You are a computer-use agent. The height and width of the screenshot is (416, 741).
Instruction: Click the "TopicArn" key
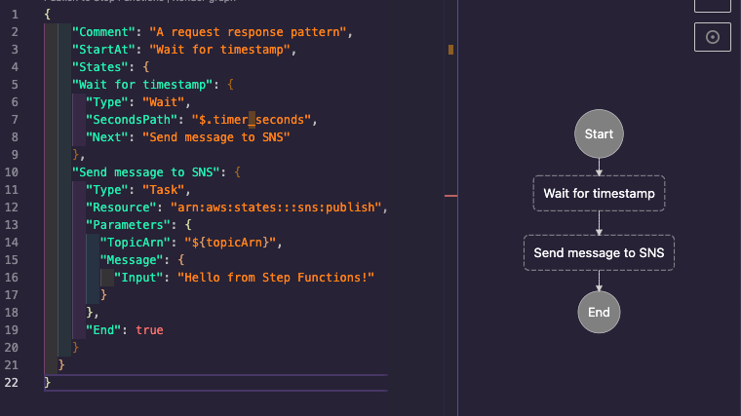(x=136, y=243)
